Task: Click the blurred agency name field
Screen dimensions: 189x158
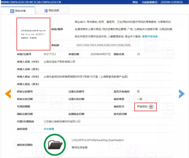Action: click(x=62, y=121)
